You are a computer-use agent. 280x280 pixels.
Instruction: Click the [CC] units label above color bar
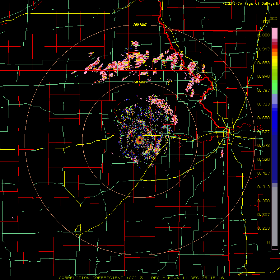pos(265,21)
